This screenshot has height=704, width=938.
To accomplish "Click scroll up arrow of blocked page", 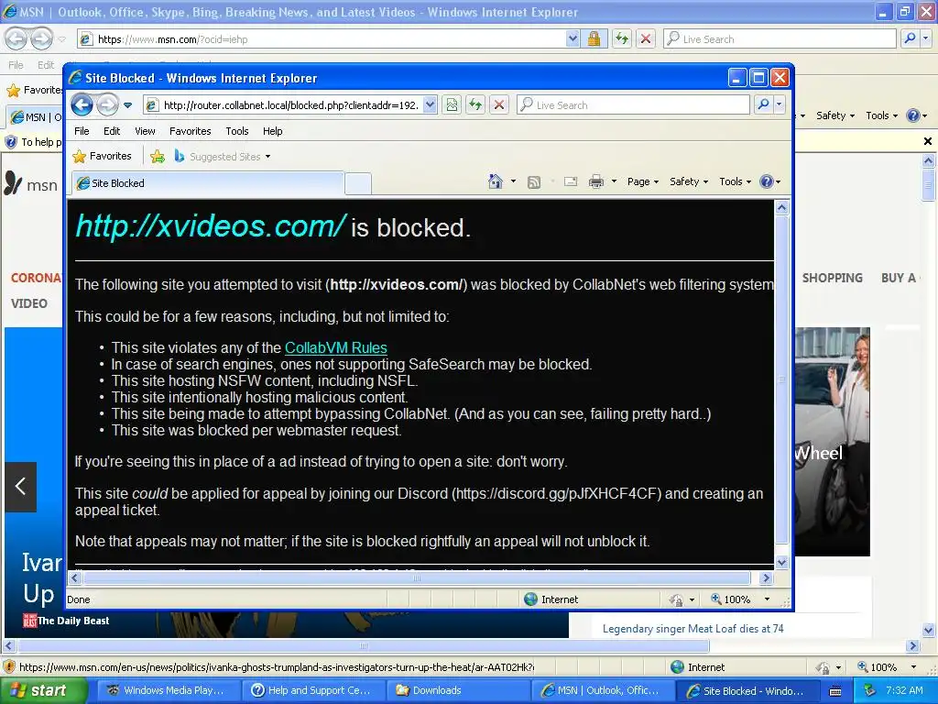I will coord(781,208).
